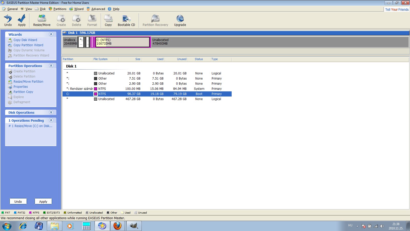Image resolution: width=410 pixels, height=231 pixels.
Task: Open Partition Recovery Wizard in sidebar
Action: [x=31, y=55]
